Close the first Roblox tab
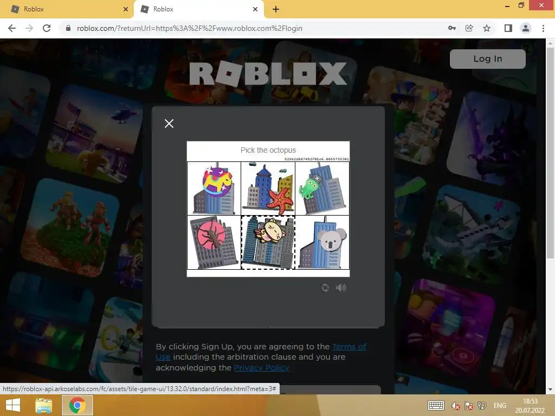Screen dimensions: 555x416 [x=125, y=9]
